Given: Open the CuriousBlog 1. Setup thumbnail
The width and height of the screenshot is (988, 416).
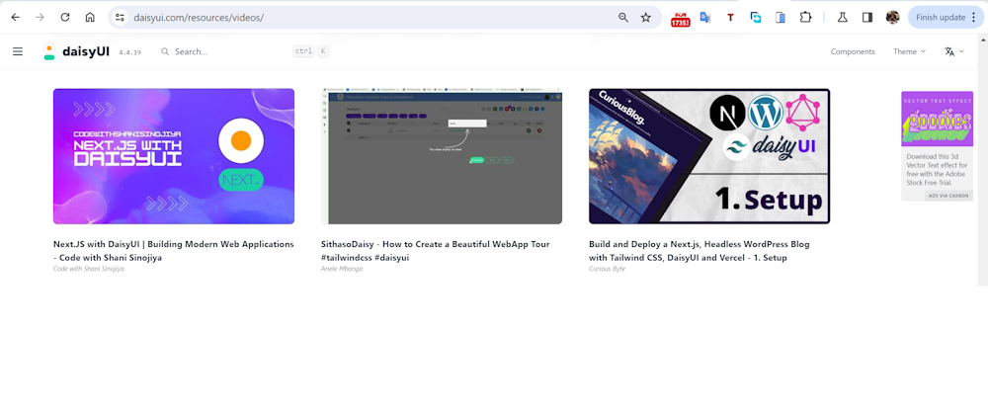Looking at the screenshot, I should [709, 156].
